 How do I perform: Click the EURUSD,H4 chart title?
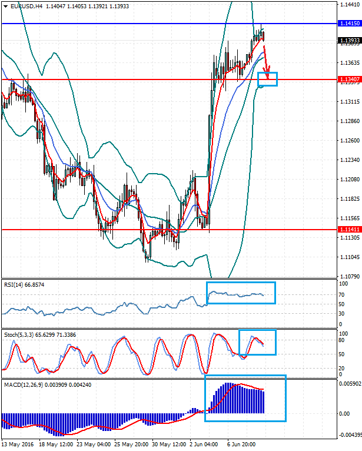pyautogui.click(x=26, y=6)
